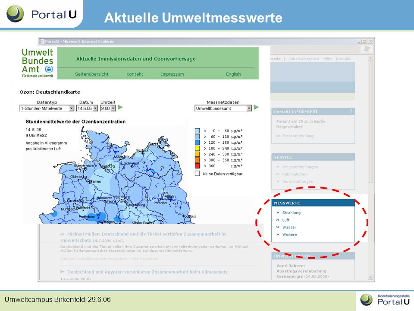Click Rostock on the ozone map
Image resolution: width=414 pixels, height=311 pixels.
click(x=142, y=150)
